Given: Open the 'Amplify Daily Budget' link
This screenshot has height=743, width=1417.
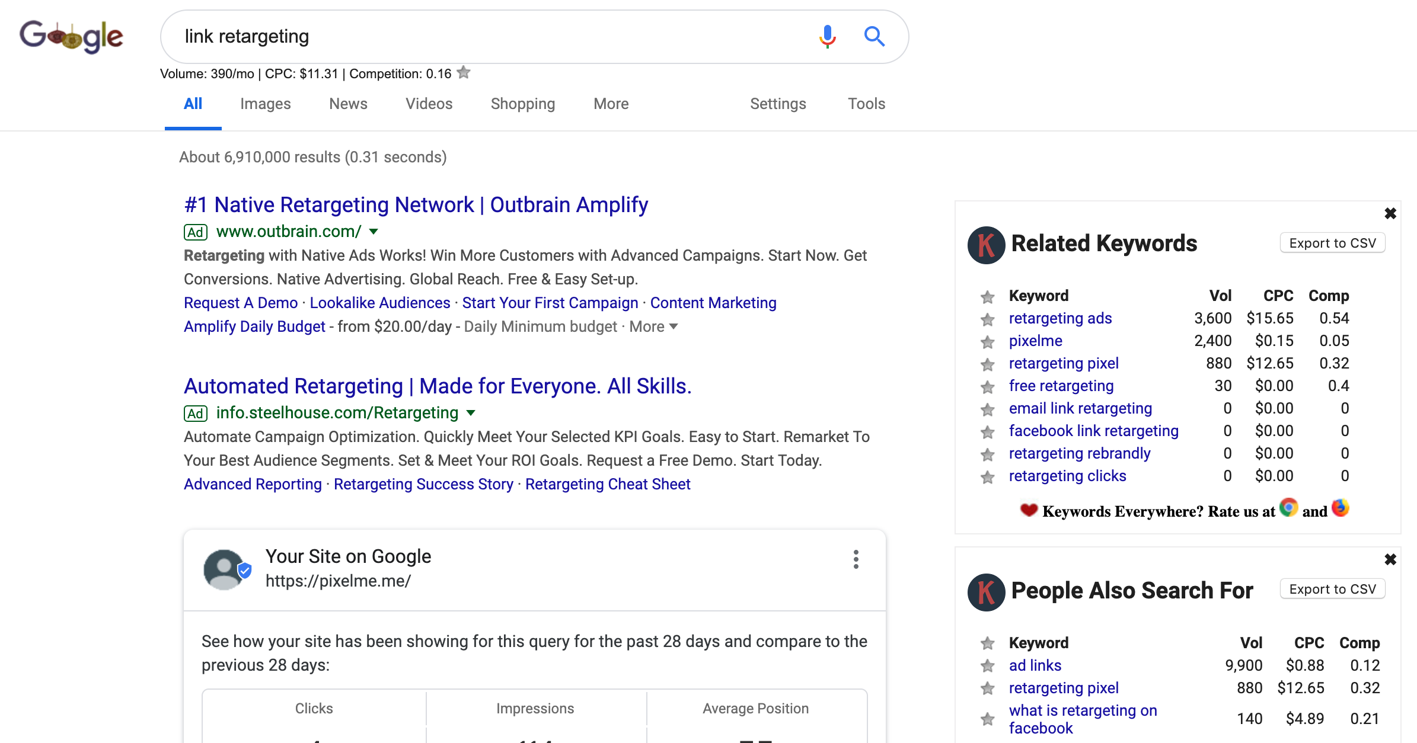Looking at the screenshot, I should 254,326.
